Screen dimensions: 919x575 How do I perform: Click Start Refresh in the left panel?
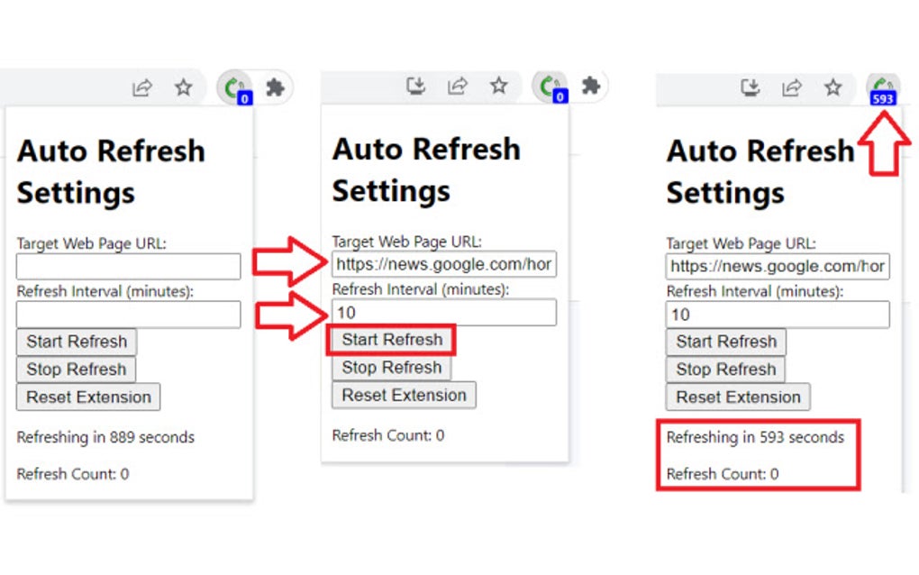point(76,342)
